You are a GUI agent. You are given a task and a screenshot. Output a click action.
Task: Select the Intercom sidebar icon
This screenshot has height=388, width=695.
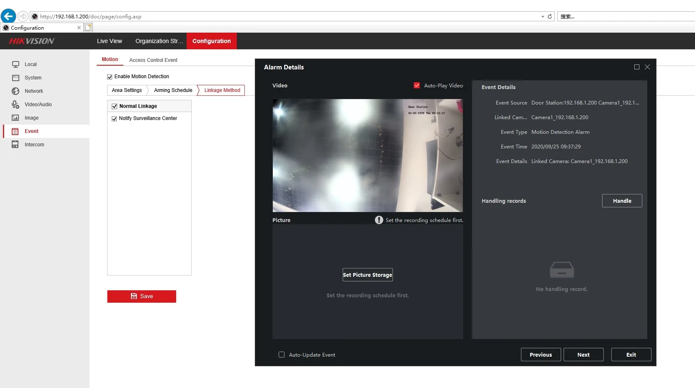(15, 145)
